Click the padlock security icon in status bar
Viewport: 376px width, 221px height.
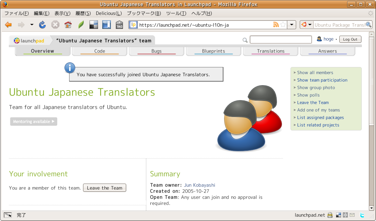click(x=330, y=215)
